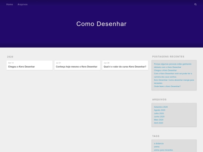
Task: Select the Agosto 2020 archive
Action: [x=160, y=110]
